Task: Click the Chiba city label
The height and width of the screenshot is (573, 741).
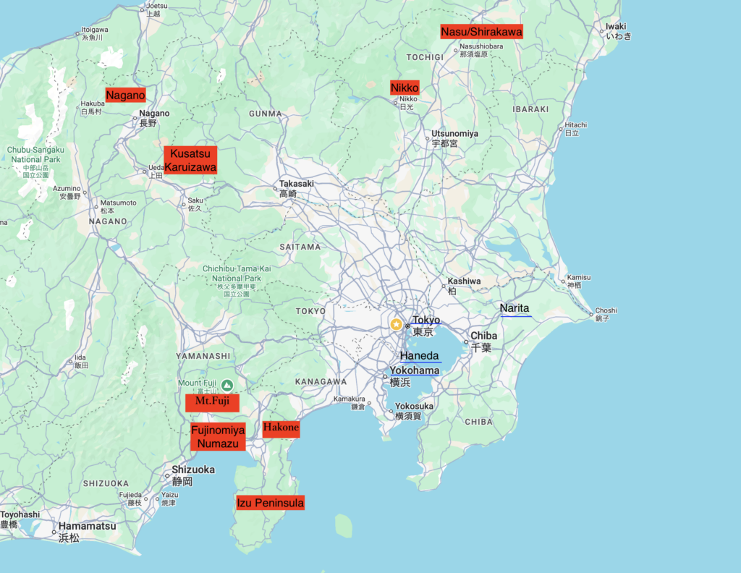Action: [483, 336]
